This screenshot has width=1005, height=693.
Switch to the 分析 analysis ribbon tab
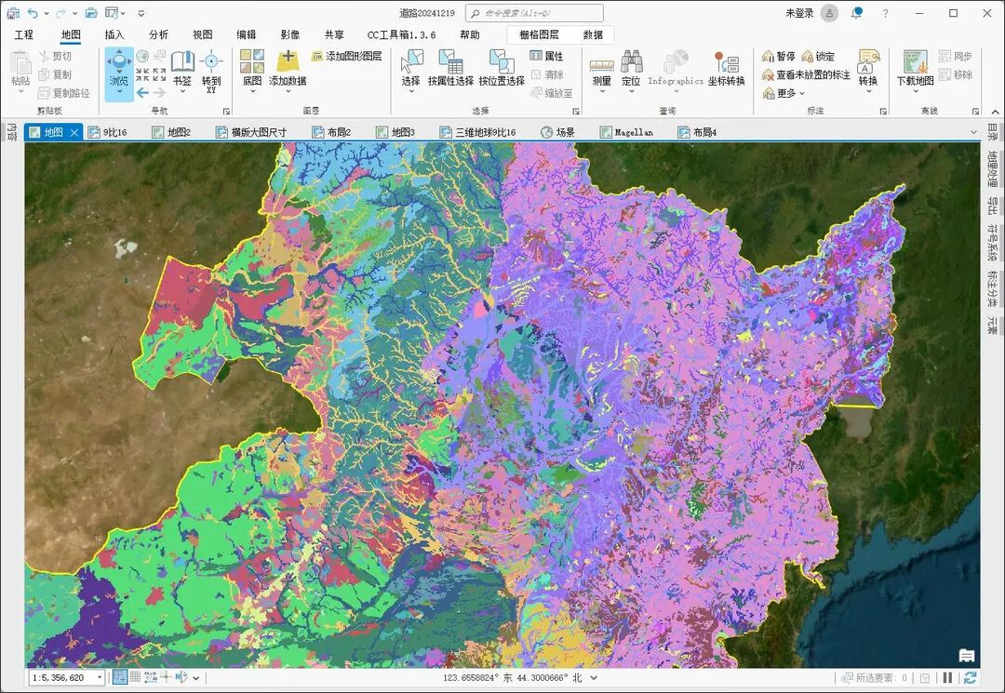(158, 34)
